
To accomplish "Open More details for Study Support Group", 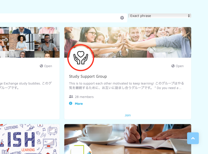I will coord(79,103).
